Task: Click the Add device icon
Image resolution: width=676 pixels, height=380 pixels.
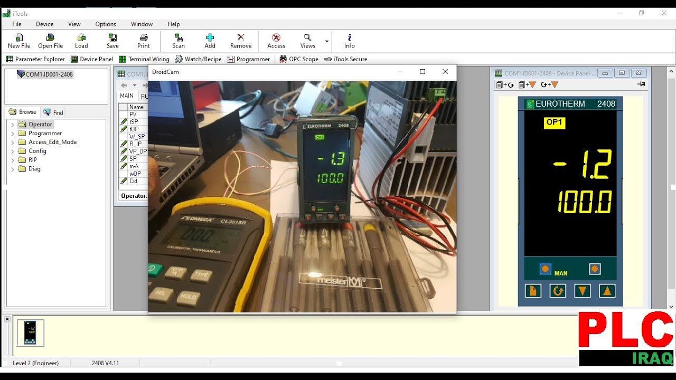Action: point(210,41)
